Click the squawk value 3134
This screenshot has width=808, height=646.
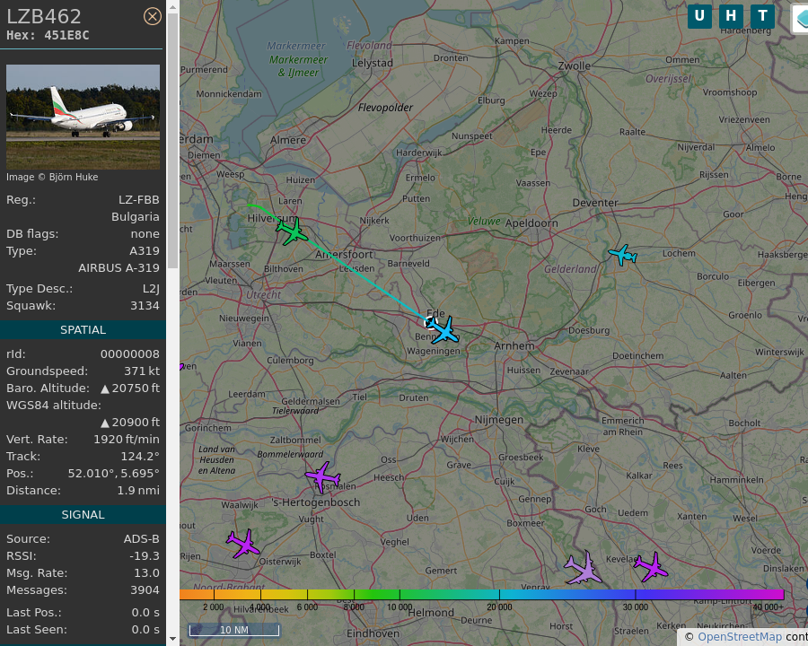point(145,305)
